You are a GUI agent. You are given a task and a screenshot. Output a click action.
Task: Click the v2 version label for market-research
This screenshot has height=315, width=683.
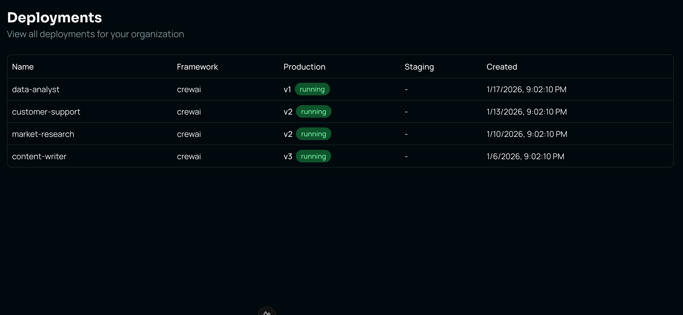pos(288,134)
